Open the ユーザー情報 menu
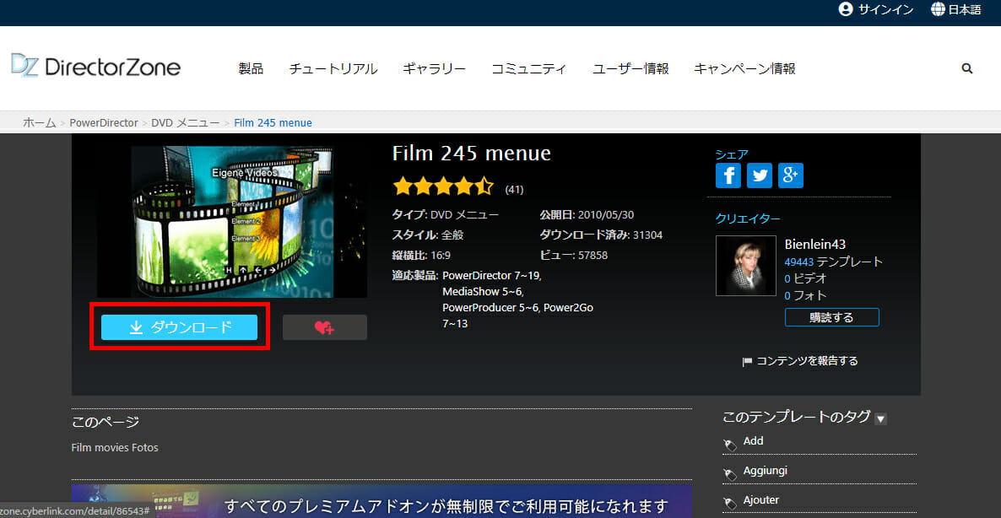 point(630,69)
